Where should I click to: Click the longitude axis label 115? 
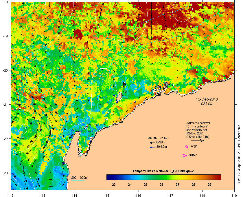(x=107, y=195)
